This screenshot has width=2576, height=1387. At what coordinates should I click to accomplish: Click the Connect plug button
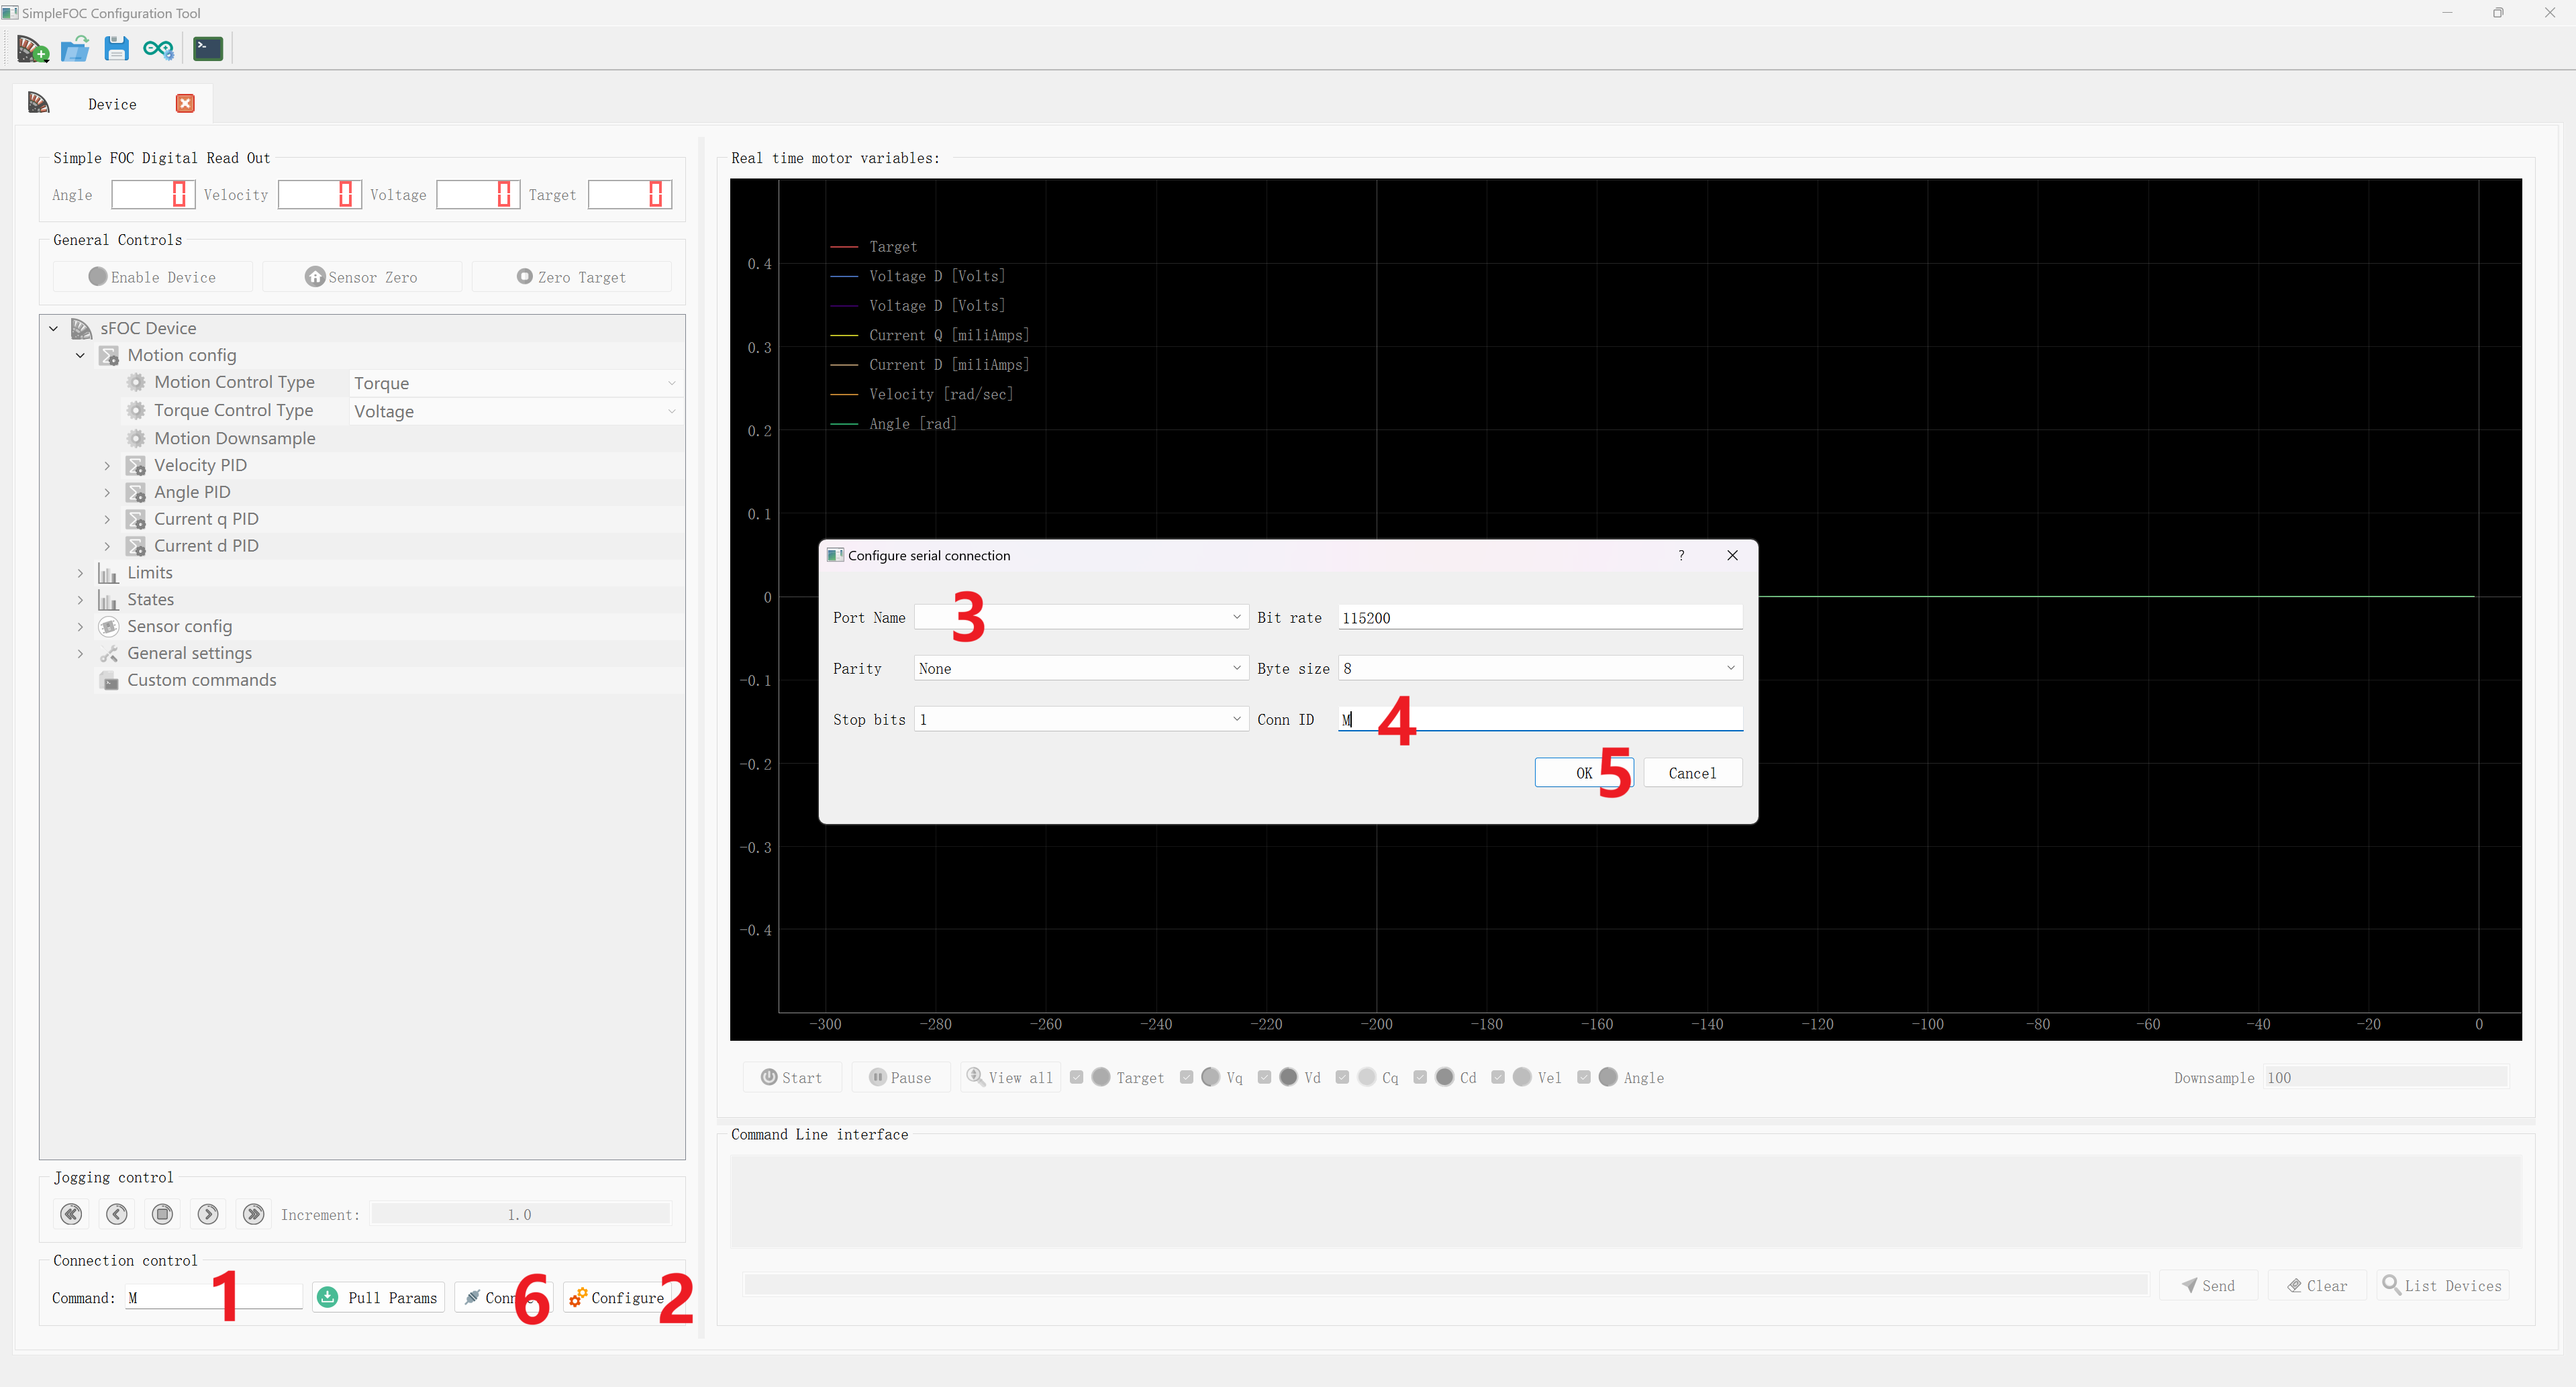pos(503,1297)
